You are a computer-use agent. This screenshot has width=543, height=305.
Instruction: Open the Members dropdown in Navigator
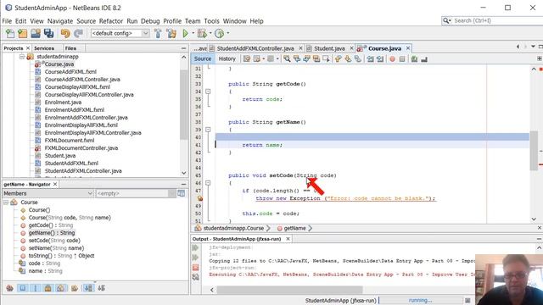click(x=90, y=193)
